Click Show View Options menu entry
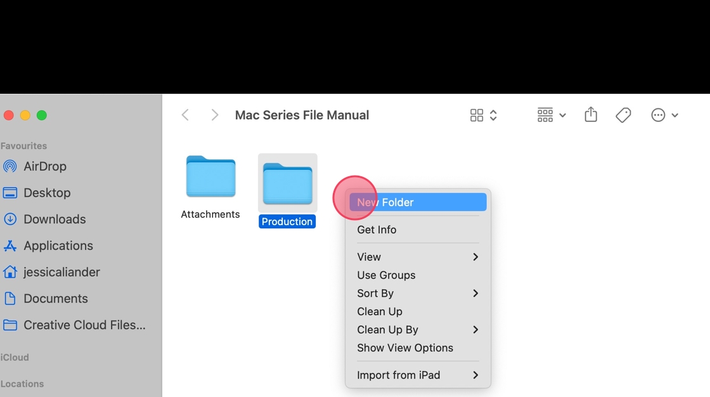The image size is (710, 397). click(x=404, y=348)
